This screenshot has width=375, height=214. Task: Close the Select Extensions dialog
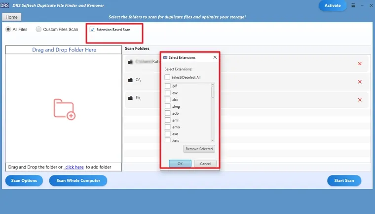pos(215,57)
